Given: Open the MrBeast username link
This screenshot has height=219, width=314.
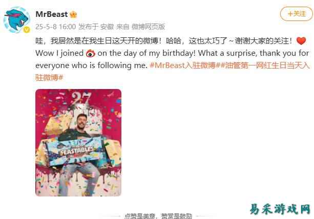Looking at the screenshot, I should 52,14.
